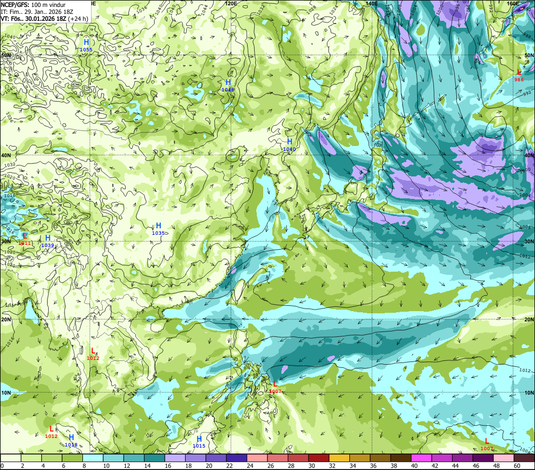Click the 'VT: Fös.. 30.01.2026 18Z (+24 h)' line
Viewport: 535px width, 470px height.
coord(44,19)
